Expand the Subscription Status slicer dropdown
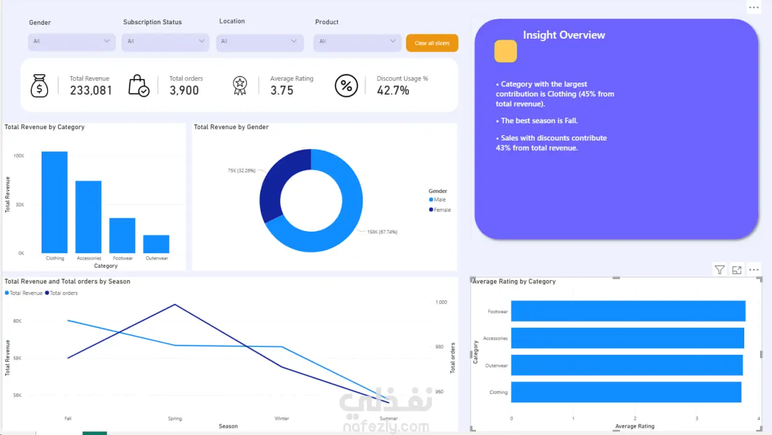 (165, 42)
